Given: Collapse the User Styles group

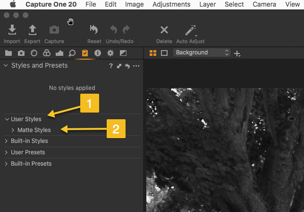Looking at the screenshot, I should tap(7, 119).
